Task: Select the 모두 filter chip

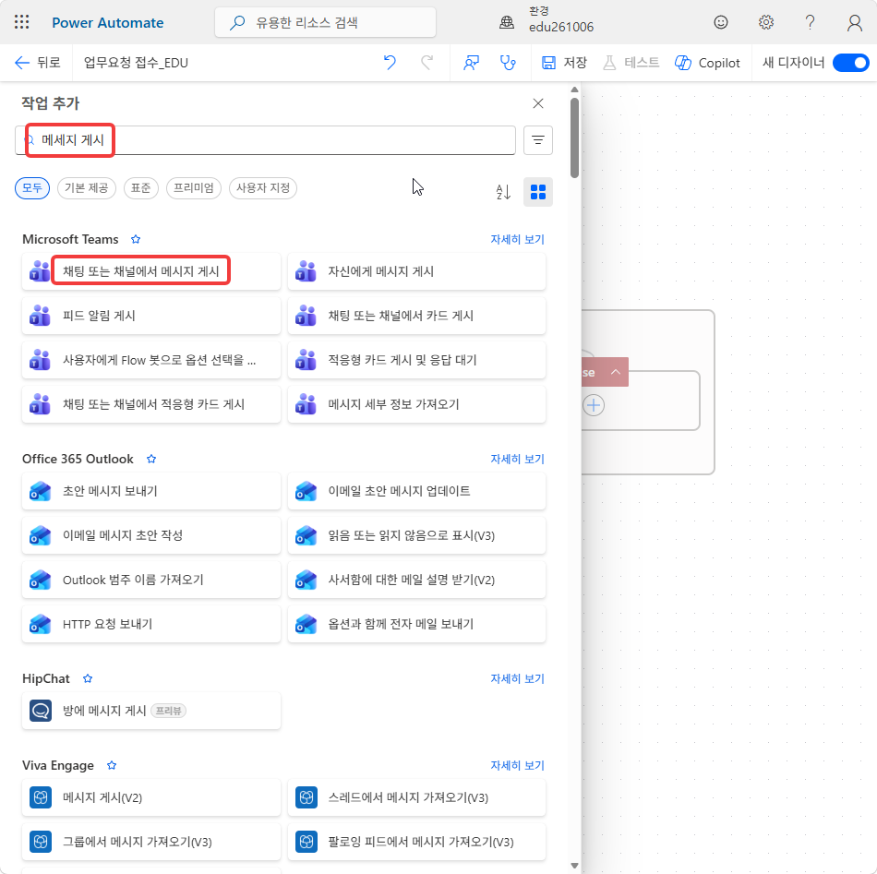Action: pyautogui.click(x=32, y=188)
